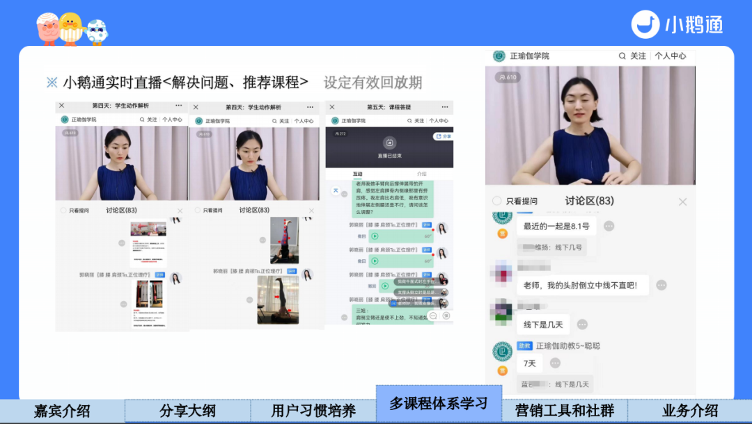752x424 pixels.
Task: Click more dots beside 线下是几天 message
Action: 582,325
